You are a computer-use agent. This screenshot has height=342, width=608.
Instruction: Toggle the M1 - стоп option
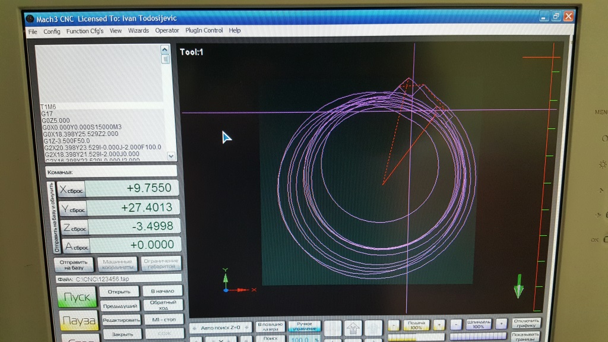[x=164, y=319]
